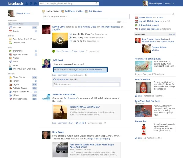The height and width of the screenshot is (159, 183).
Task: Click the Create Group icon
Action: (10, 43)
